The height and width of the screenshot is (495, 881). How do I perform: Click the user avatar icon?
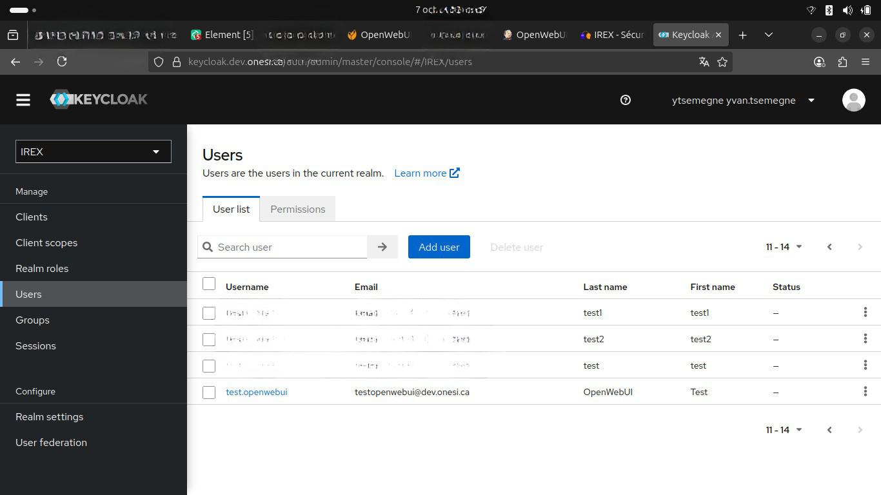853,100
